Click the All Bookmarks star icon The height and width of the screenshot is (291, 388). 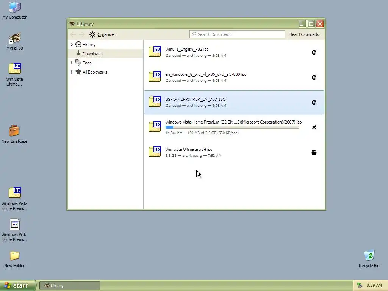tap(78, 72)
